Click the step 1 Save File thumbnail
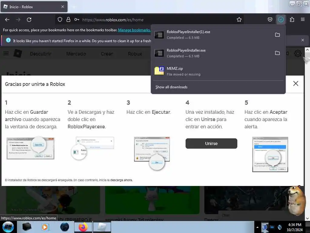 point(31,148)
